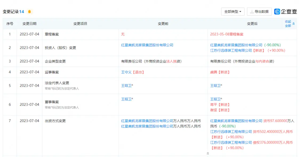Click the (-90.00%) value in row 2
Viewport: 300px width, 157px height.
click(x=273, y=45)
